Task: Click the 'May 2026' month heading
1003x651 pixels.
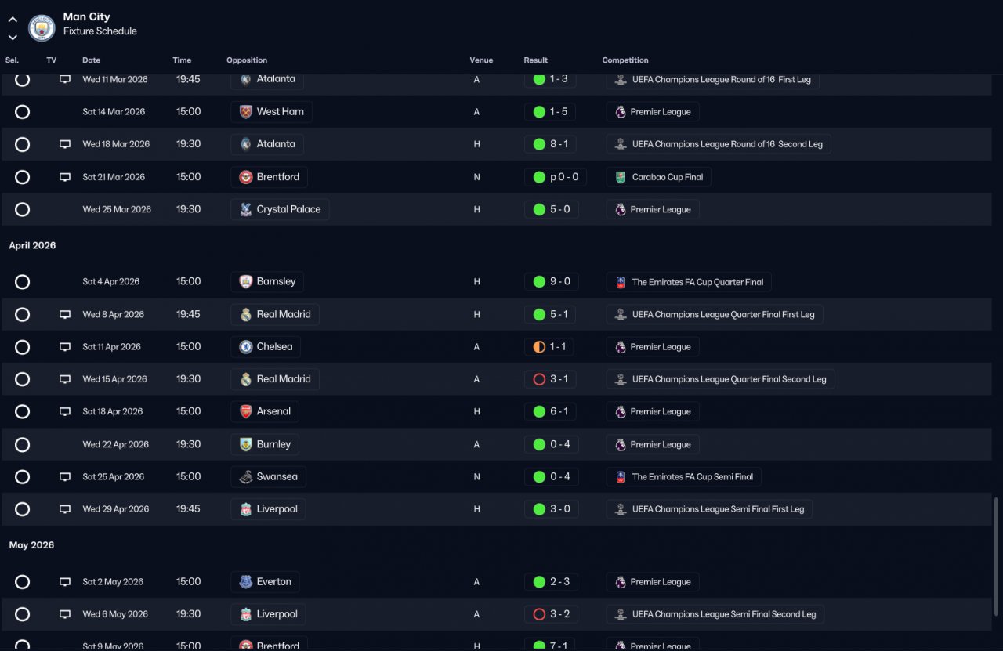Action: click(x=31, y=546)
